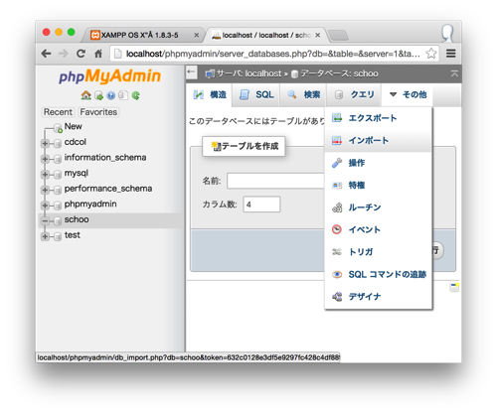497x413 pixels.
Task: Expand the mysql database tree node
Action: pos(45,175)
